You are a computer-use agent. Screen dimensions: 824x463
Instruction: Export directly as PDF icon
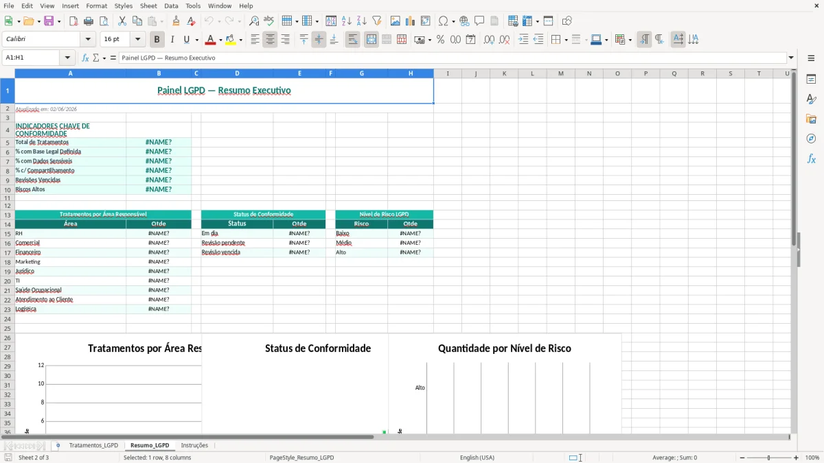tap(73, 21)
